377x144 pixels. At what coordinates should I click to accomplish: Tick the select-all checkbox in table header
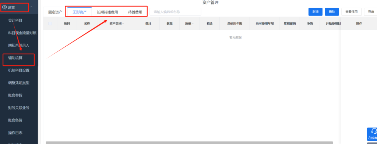[50, 24]
